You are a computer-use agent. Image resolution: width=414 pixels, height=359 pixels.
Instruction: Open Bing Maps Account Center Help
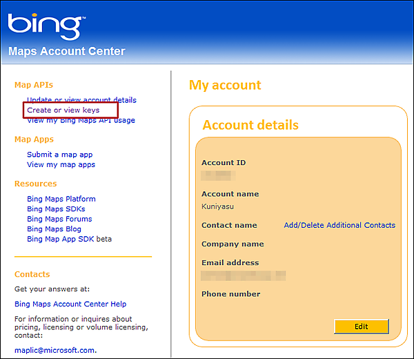pos(70,304)
